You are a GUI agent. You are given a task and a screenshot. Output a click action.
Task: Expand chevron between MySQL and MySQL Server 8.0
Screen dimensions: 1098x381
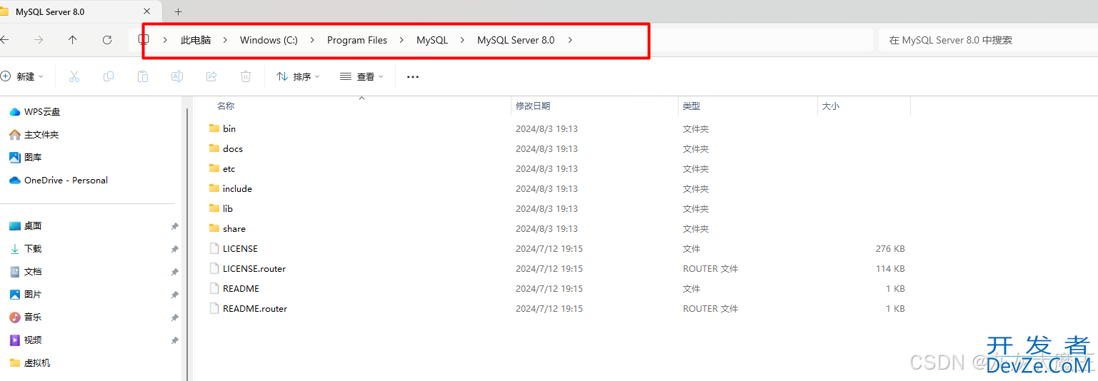462,40
